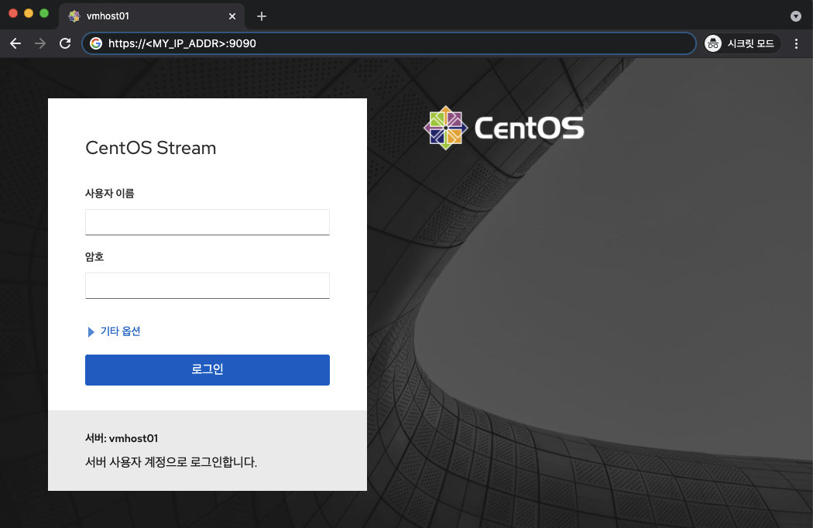This screenshot has width=813, height=528.
Task: Go back using the browser back arrow
Action: click(x=15, y=43)
